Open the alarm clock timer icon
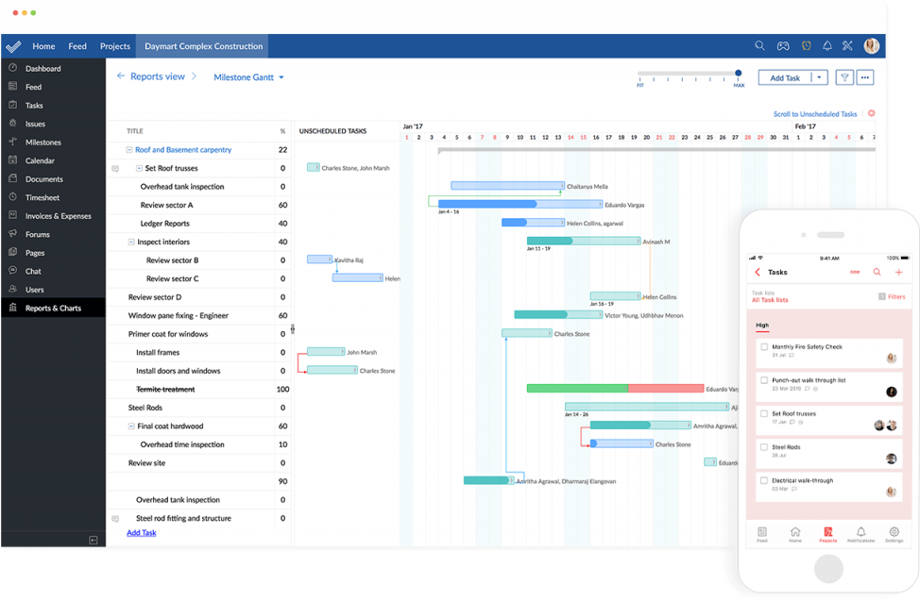Viewport: 920px width, 602px height. point(806,45)
